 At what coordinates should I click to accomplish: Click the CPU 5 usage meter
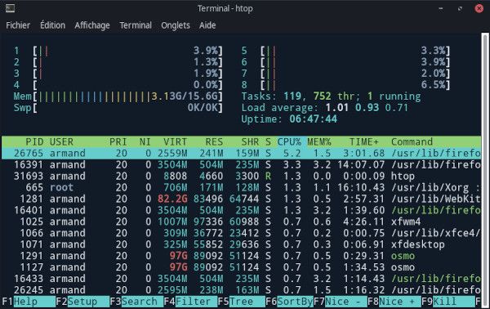pos(345,51)
